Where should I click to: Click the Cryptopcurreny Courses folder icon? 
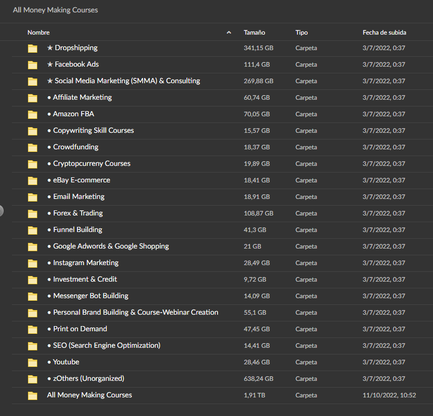(33, 164)
